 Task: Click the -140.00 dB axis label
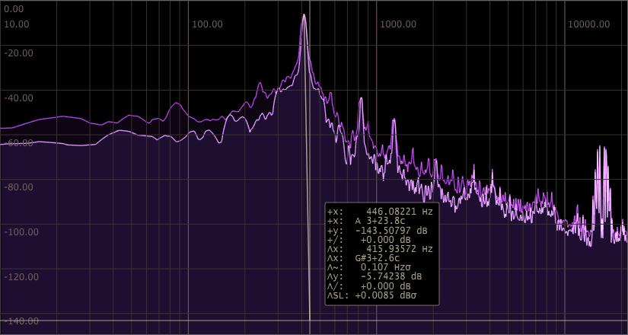(x=21, y=321)
